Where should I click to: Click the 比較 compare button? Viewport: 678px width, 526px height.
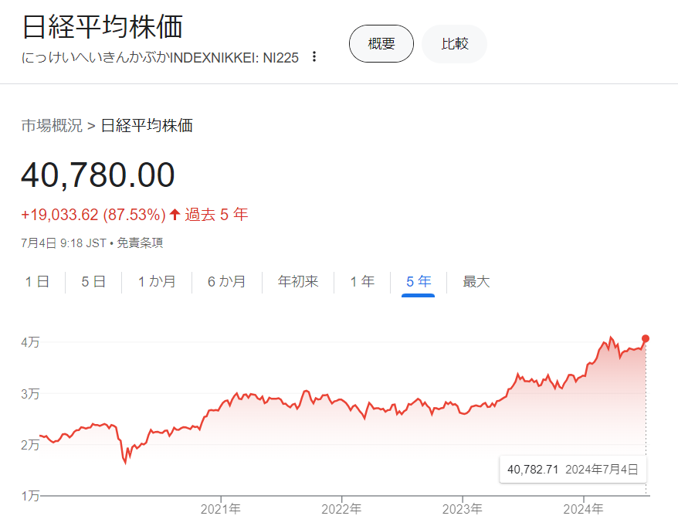click(x=455, y=44)
